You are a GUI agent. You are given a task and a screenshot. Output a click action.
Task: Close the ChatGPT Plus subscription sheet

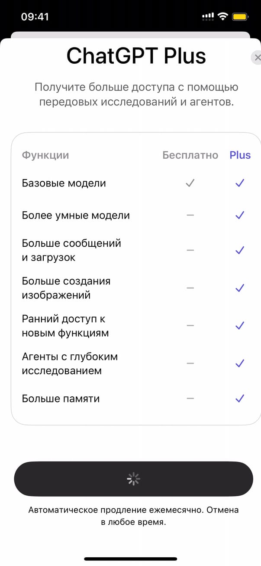pos(257,58)
